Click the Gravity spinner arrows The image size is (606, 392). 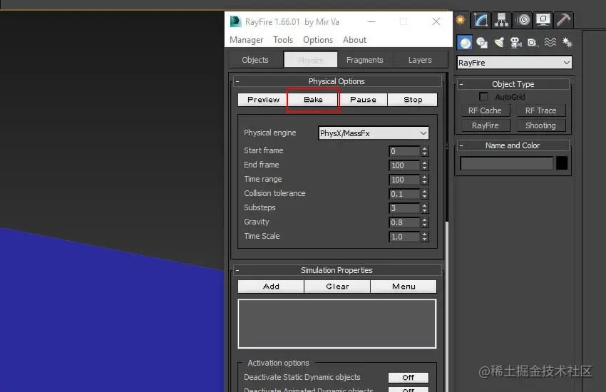(x=425, y=222)
